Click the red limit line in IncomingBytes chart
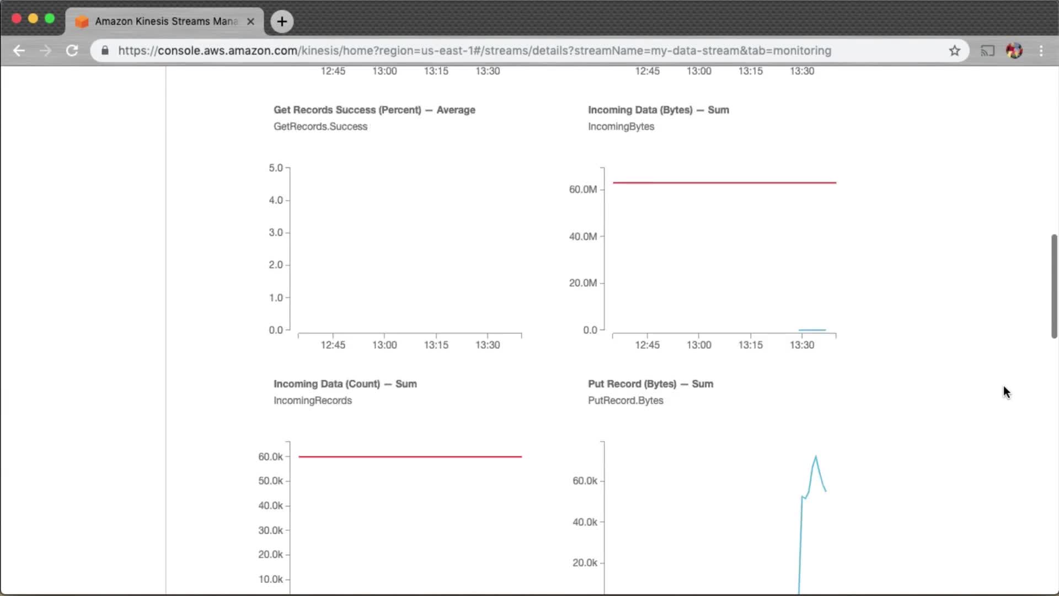Screen dimensions: 1059x596 tap(724, 183)
